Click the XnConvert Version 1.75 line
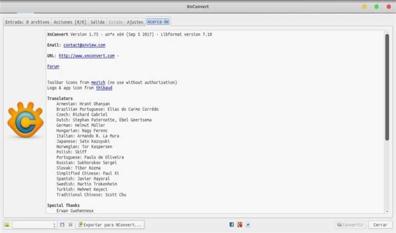 pyautogui.click(x=129, y=34)
